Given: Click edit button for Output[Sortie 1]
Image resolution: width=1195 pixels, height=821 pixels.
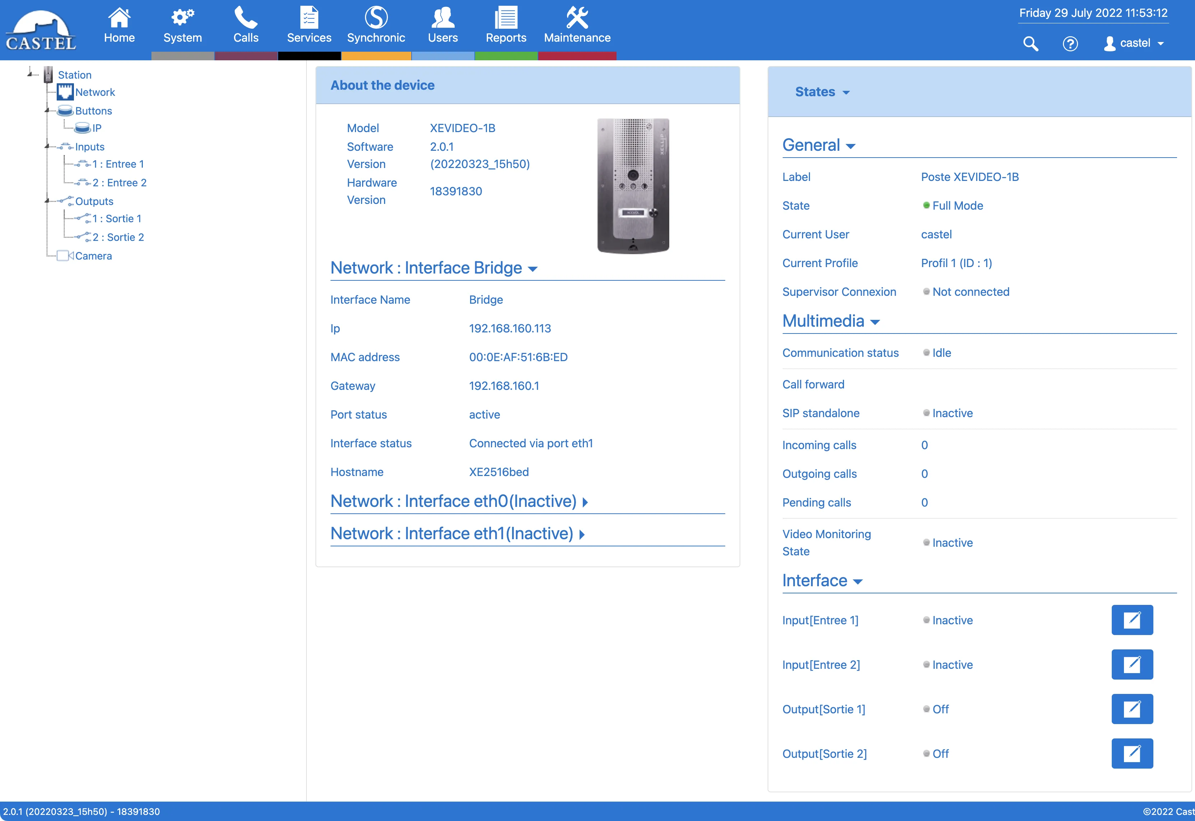Looking at the screenshot, I should 1132,709.
